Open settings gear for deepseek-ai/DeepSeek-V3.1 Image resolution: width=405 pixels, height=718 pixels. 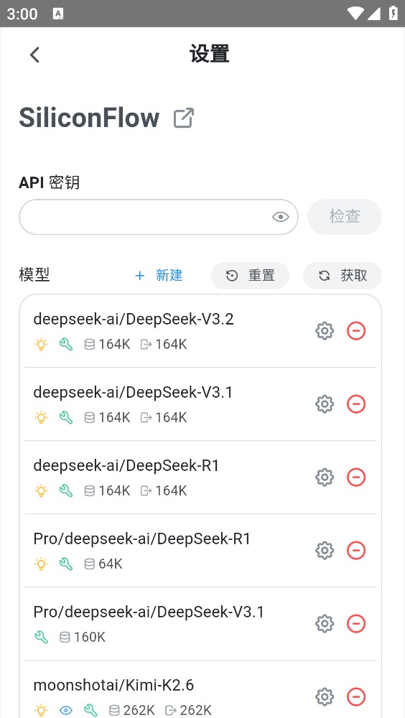(x=325, y=404)
